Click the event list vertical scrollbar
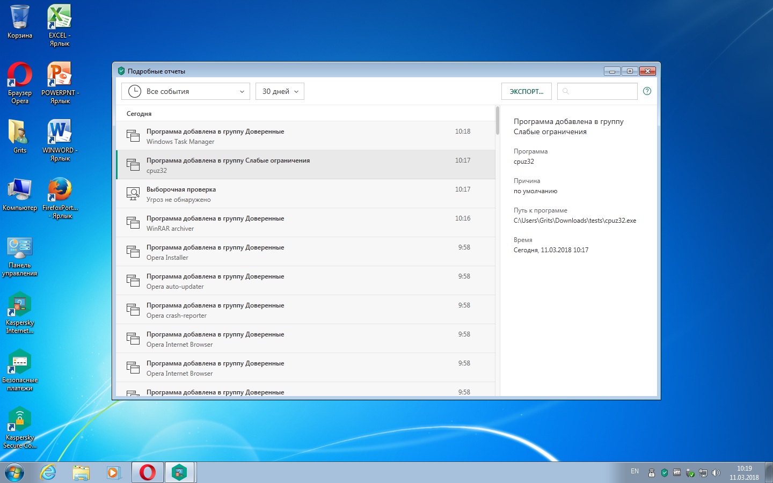 click(x=498, y=121)
